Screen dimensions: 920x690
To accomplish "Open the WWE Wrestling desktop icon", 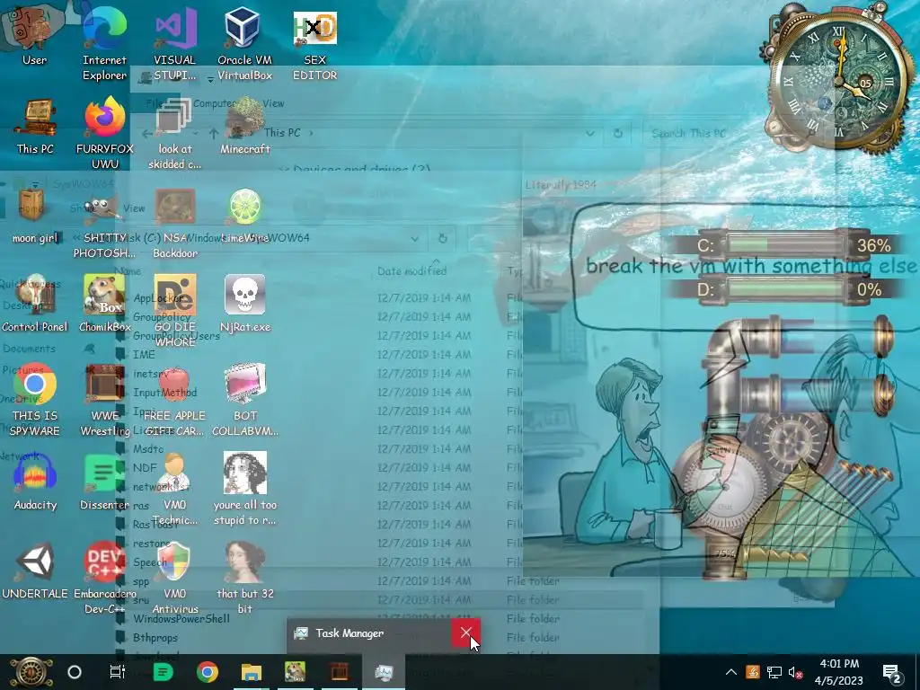I will click(x=104, y=400).
